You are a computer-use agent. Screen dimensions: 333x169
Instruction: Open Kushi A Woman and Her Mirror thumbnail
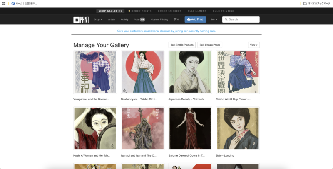95,128
